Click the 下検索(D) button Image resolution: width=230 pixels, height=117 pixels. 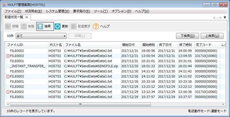188,36
